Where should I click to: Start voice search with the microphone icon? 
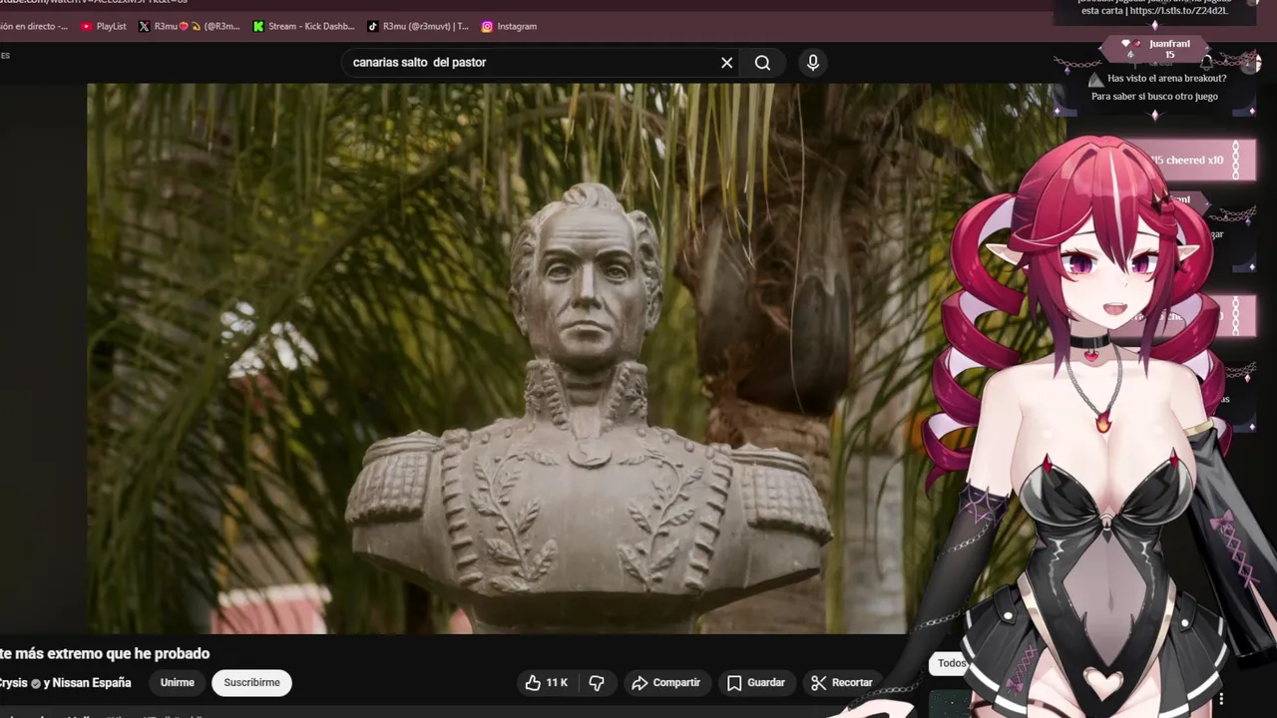(x=813, y=63)
